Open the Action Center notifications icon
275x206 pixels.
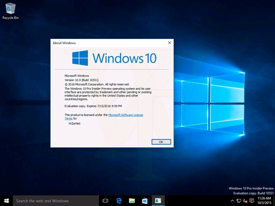252,201
